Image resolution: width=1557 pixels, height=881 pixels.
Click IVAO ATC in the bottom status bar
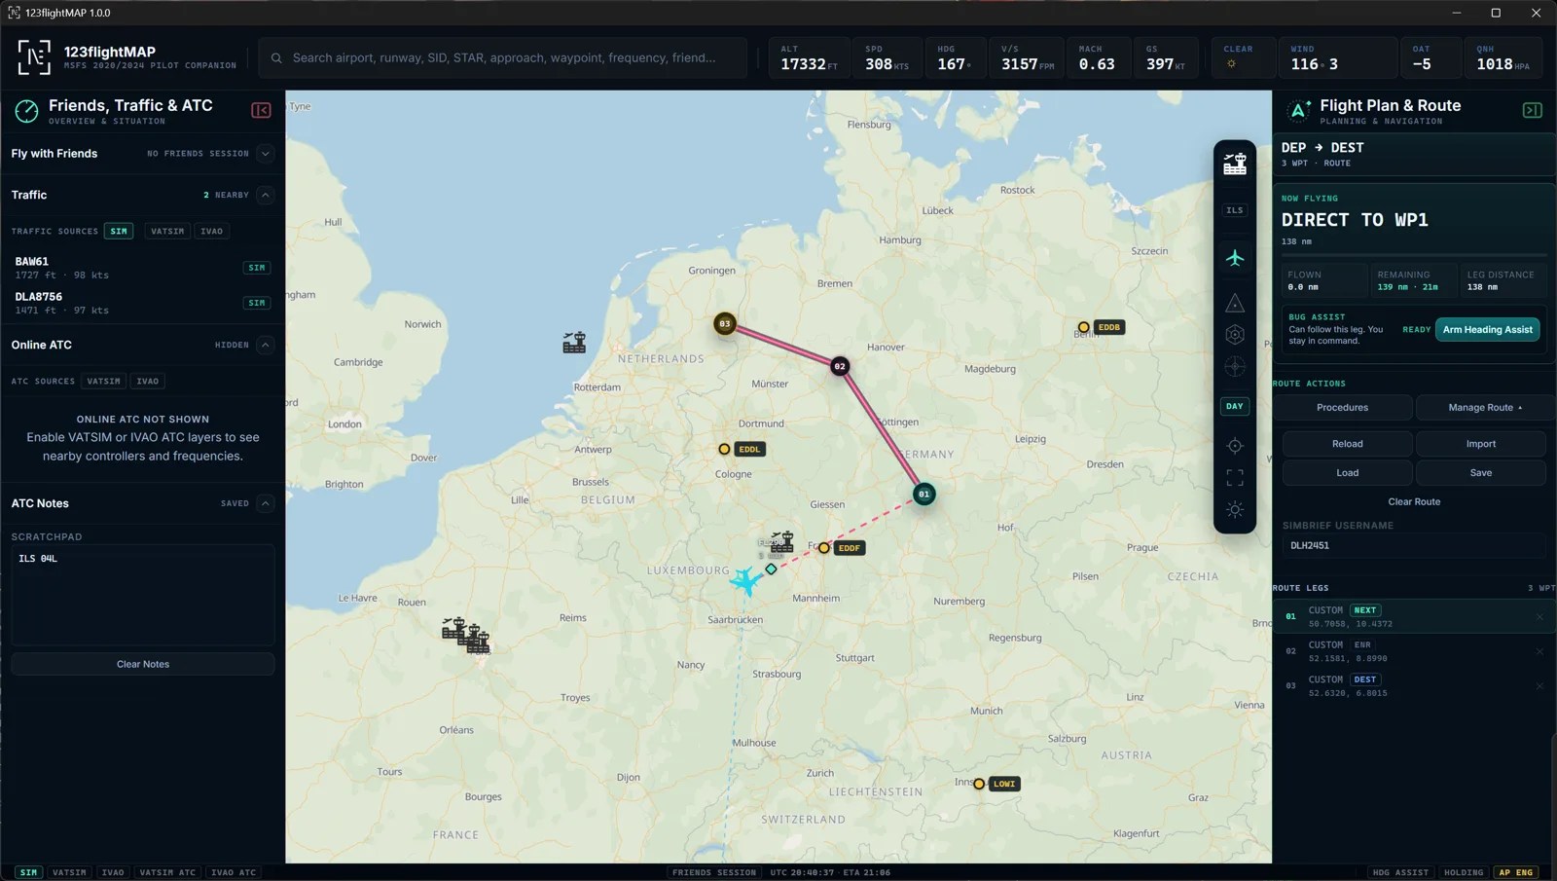point(234,872)
